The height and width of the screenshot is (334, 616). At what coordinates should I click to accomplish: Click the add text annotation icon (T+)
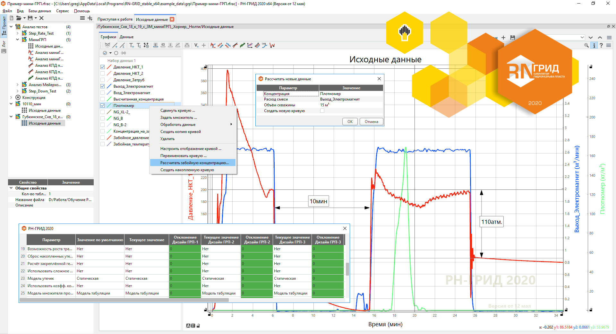tap(132, 45)
